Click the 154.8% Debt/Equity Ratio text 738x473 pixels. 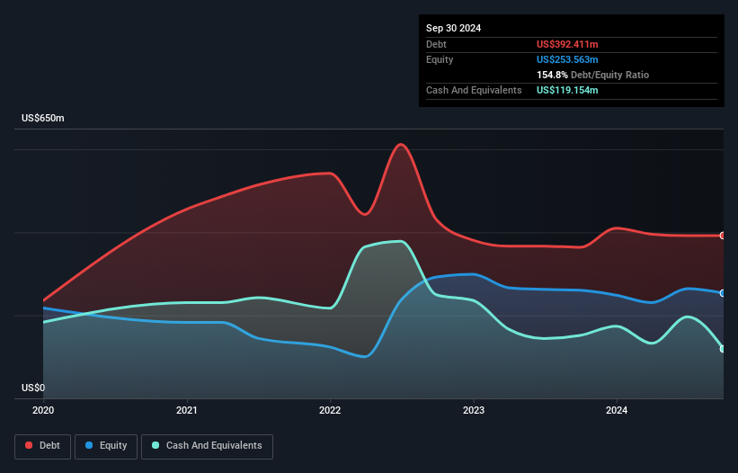[x=592, y=75]
